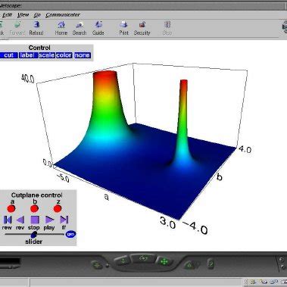This screenshot has height=287, width=287.
Task: Click the VRML viewer rotate button
Action: tap(144, 259)
